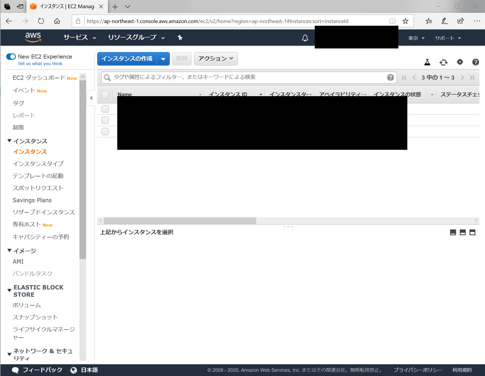Image resolution: width=485 pixels, height=376 pixels.
Task: Check the third instance row checkbox
Action: pos(105,132)
